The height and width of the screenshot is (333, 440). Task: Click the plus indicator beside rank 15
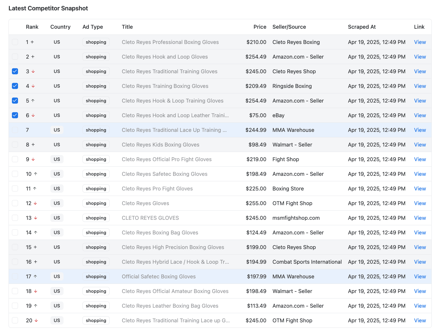35,247
